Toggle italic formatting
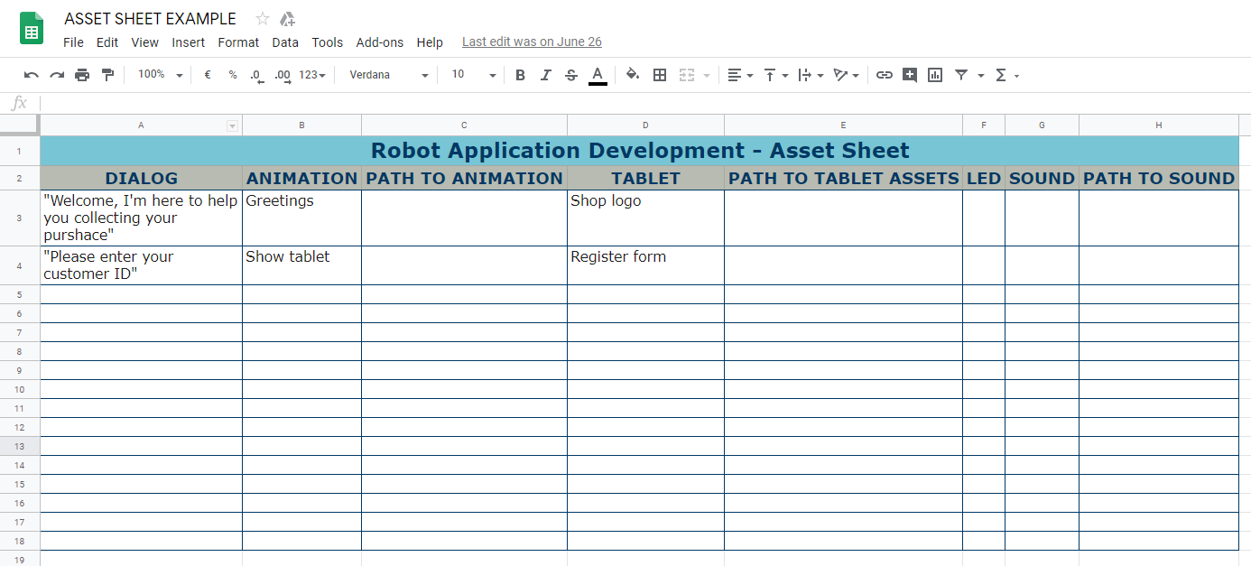This screenshot has height=566, width=1251. [x=545, y=75]
